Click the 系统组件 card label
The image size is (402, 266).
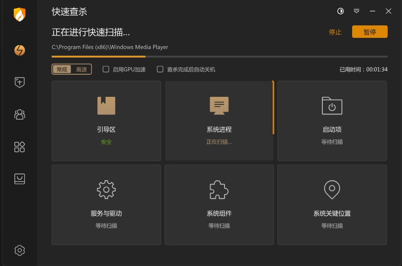click(x=219, y=213)
